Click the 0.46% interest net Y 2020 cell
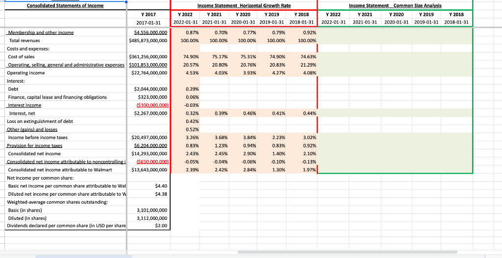The image size is (502, 258). [243, 113]
